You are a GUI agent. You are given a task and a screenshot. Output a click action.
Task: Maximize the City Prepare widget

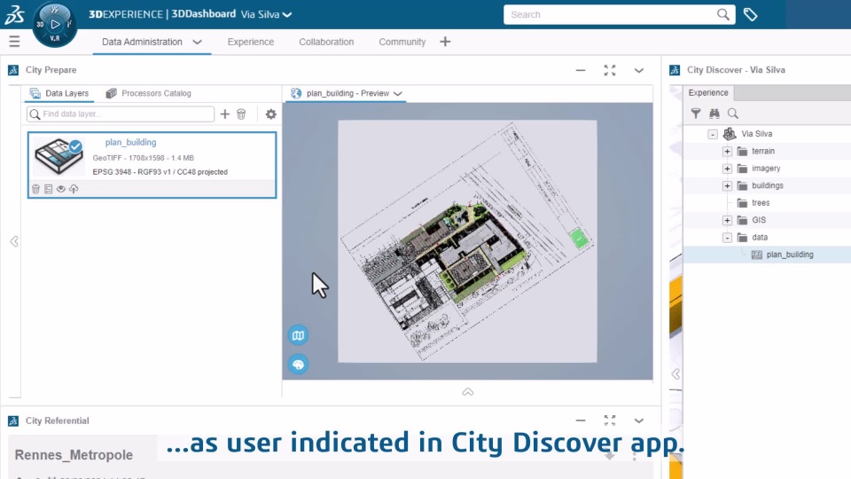coord(610,70)
